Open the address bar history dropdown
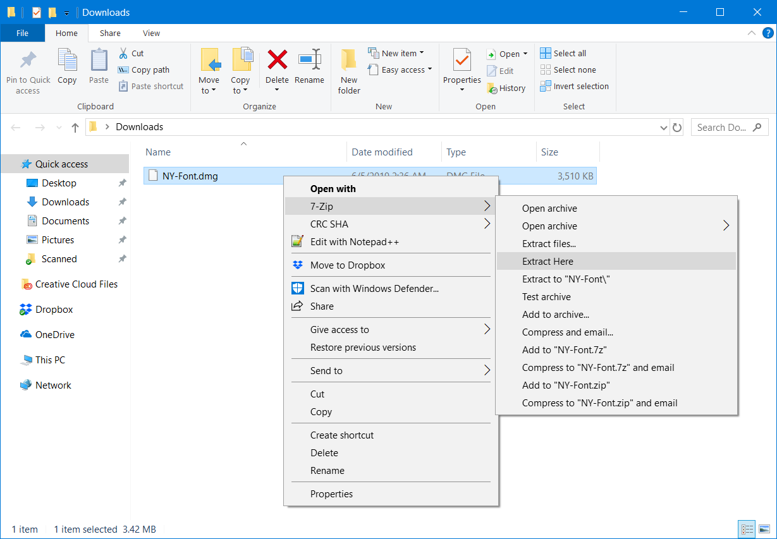This screenshot has width=777, height=539. pos(663,128)
